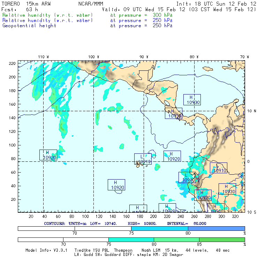Screen dimensions: 258x258
Task: Click the 110 W longitude label
Action: point(43,57)
